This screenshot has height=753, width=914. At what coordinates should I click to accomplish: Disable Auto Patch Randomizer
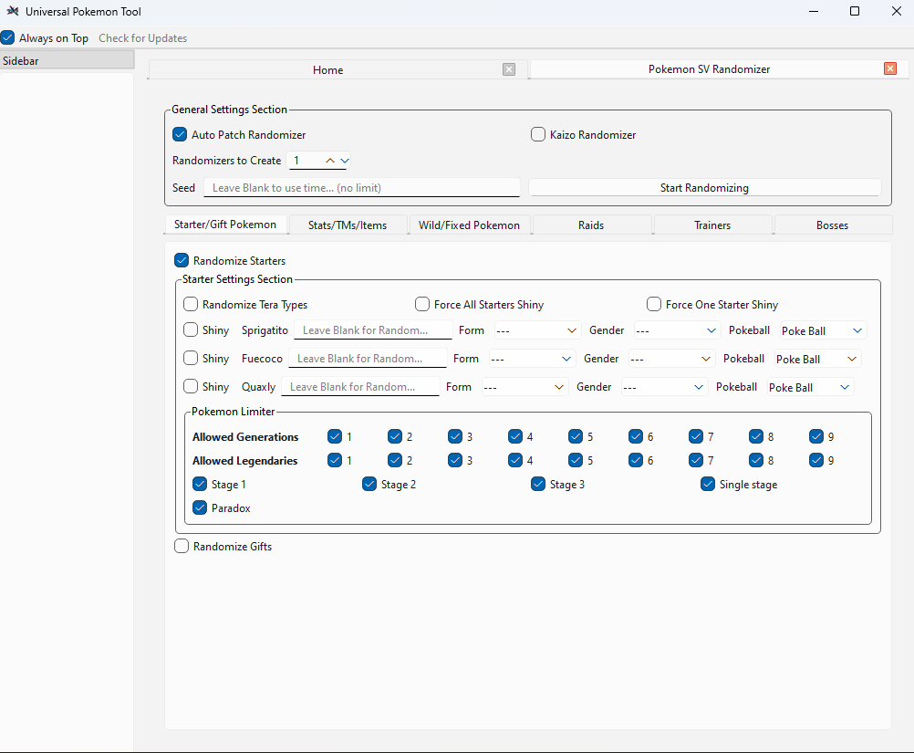180,135
